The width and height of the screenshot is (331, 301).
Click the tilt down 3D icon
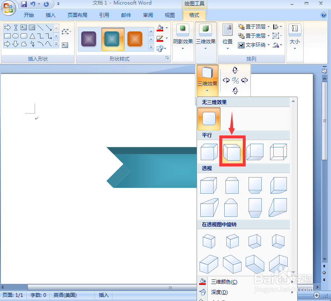pyautogui.click(x=235, y=91)
